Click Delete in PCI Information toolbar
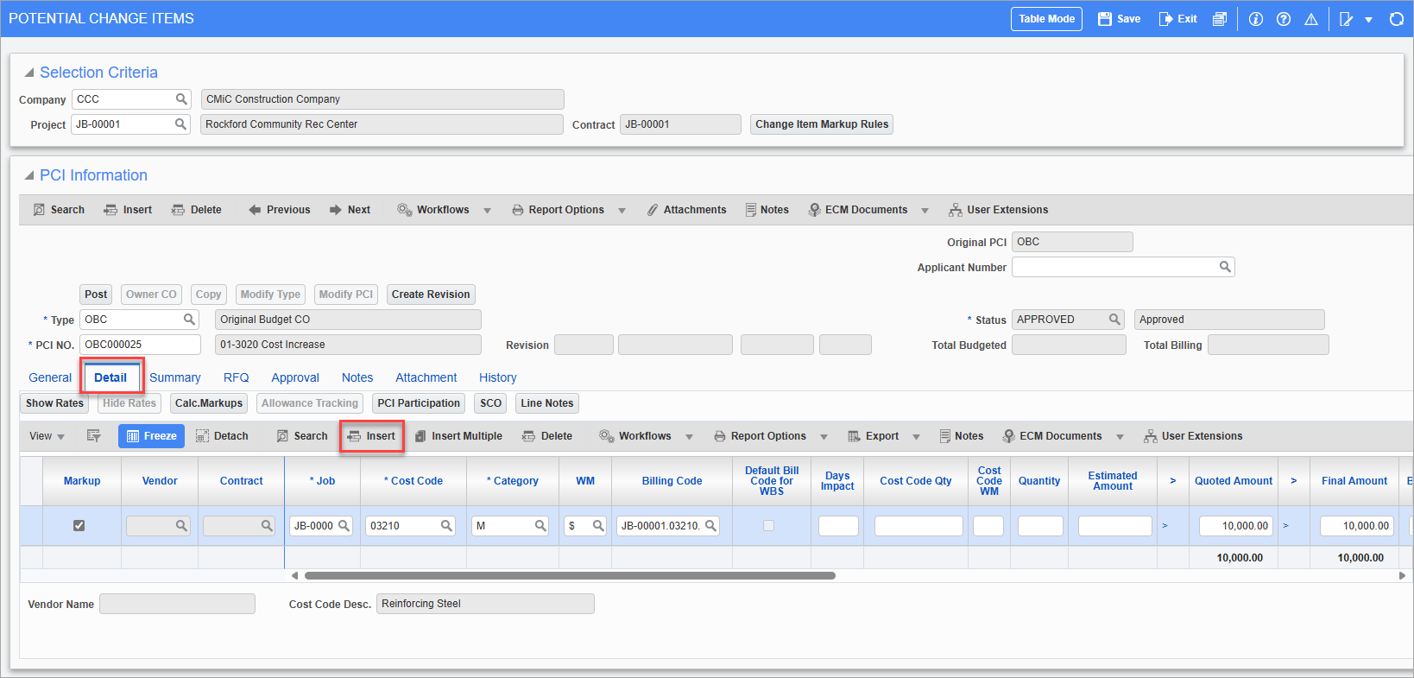This screenshot has width=1414, height=678. tap(196, 210)
